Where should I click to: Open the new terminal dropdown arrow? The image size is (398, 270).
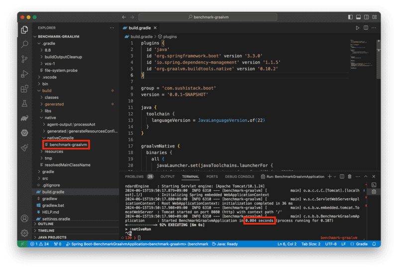coord(335,177)
